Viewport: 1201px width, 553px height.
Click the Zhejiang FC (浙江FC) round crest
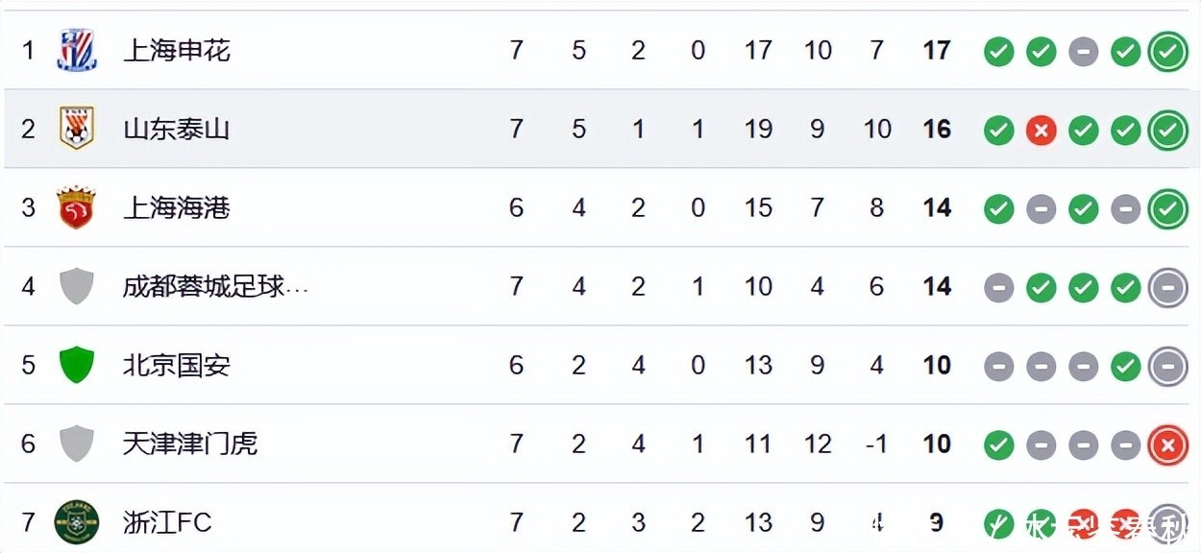(77, 522)
